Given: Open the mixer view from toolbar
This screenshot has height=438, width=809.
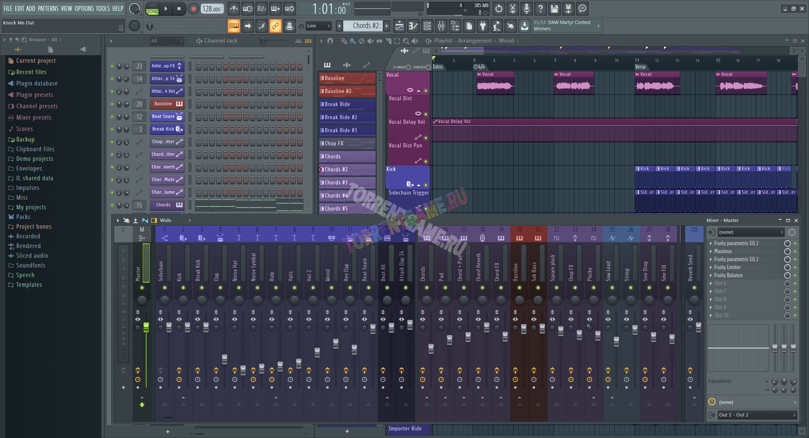Looking at the screenshot, I should [441, 26].
